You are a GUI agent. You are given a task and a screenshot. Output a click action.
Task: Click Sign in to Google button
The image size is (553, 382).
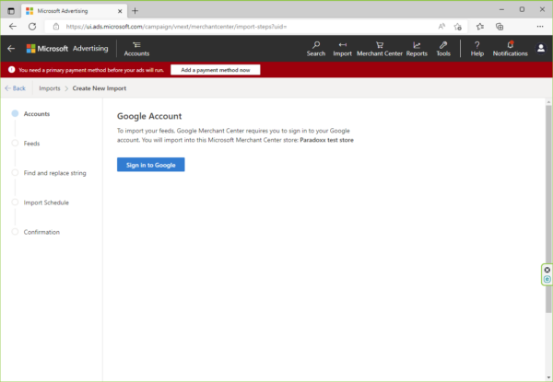[150, 165]
